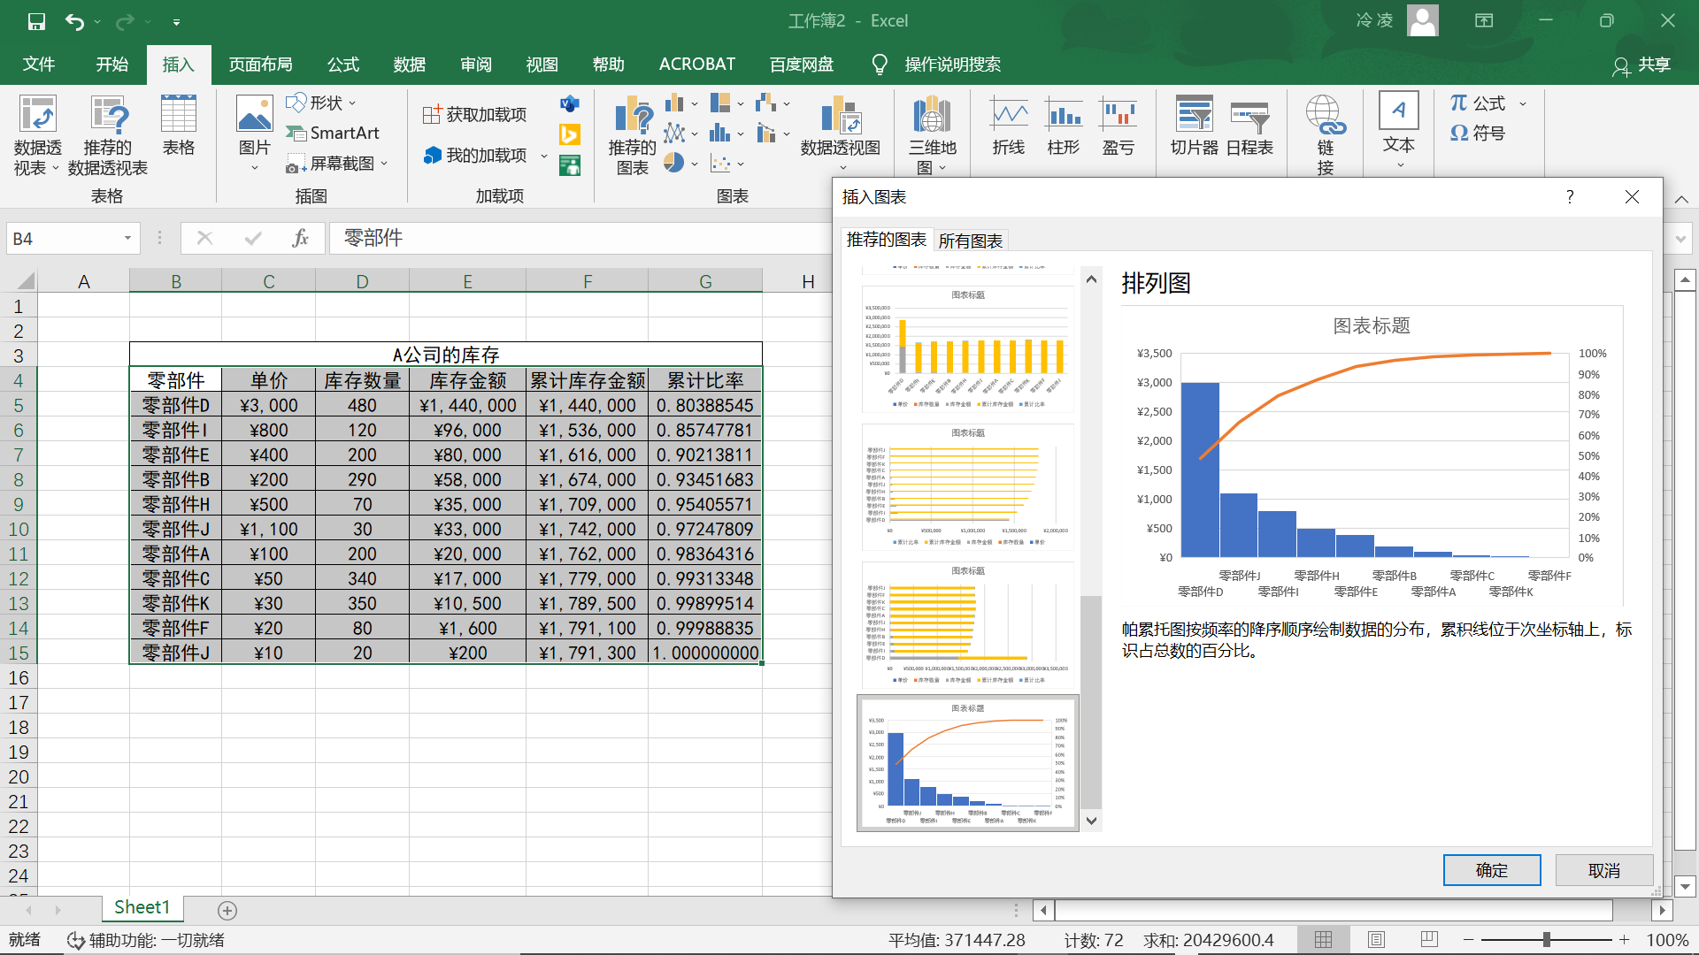Click the SmartArt graphic button
The width and height of the screenshot is (1699, 955).
coord(334,133)
